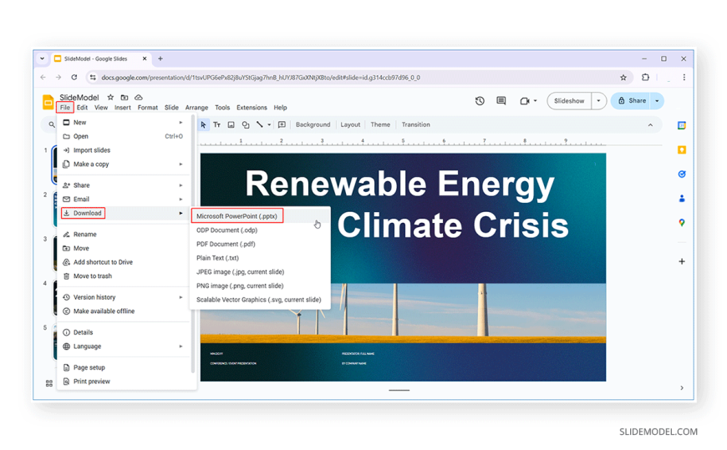The image size is (727, 450).
Task: Click the blue Share button
Action: click(631, 101)
